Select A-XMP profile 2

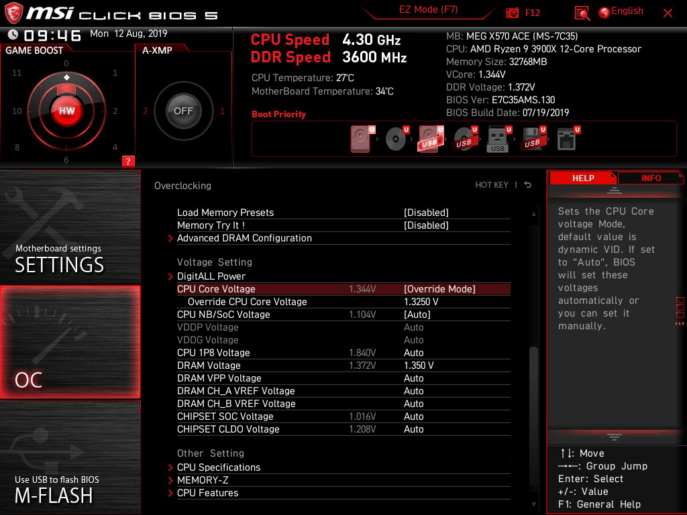[x=145, y=111]
